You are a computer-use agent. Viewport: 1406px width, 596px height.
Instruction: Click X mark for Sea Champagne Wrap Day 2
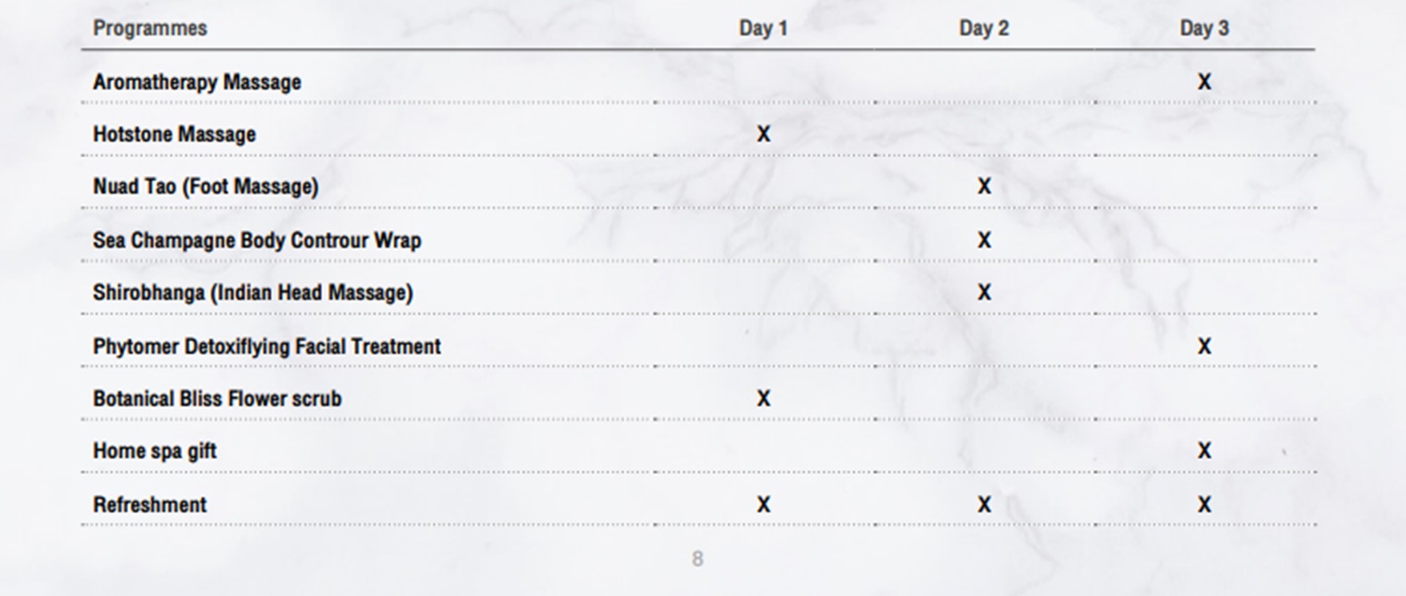pyautogui.click(x=984, y=240)
